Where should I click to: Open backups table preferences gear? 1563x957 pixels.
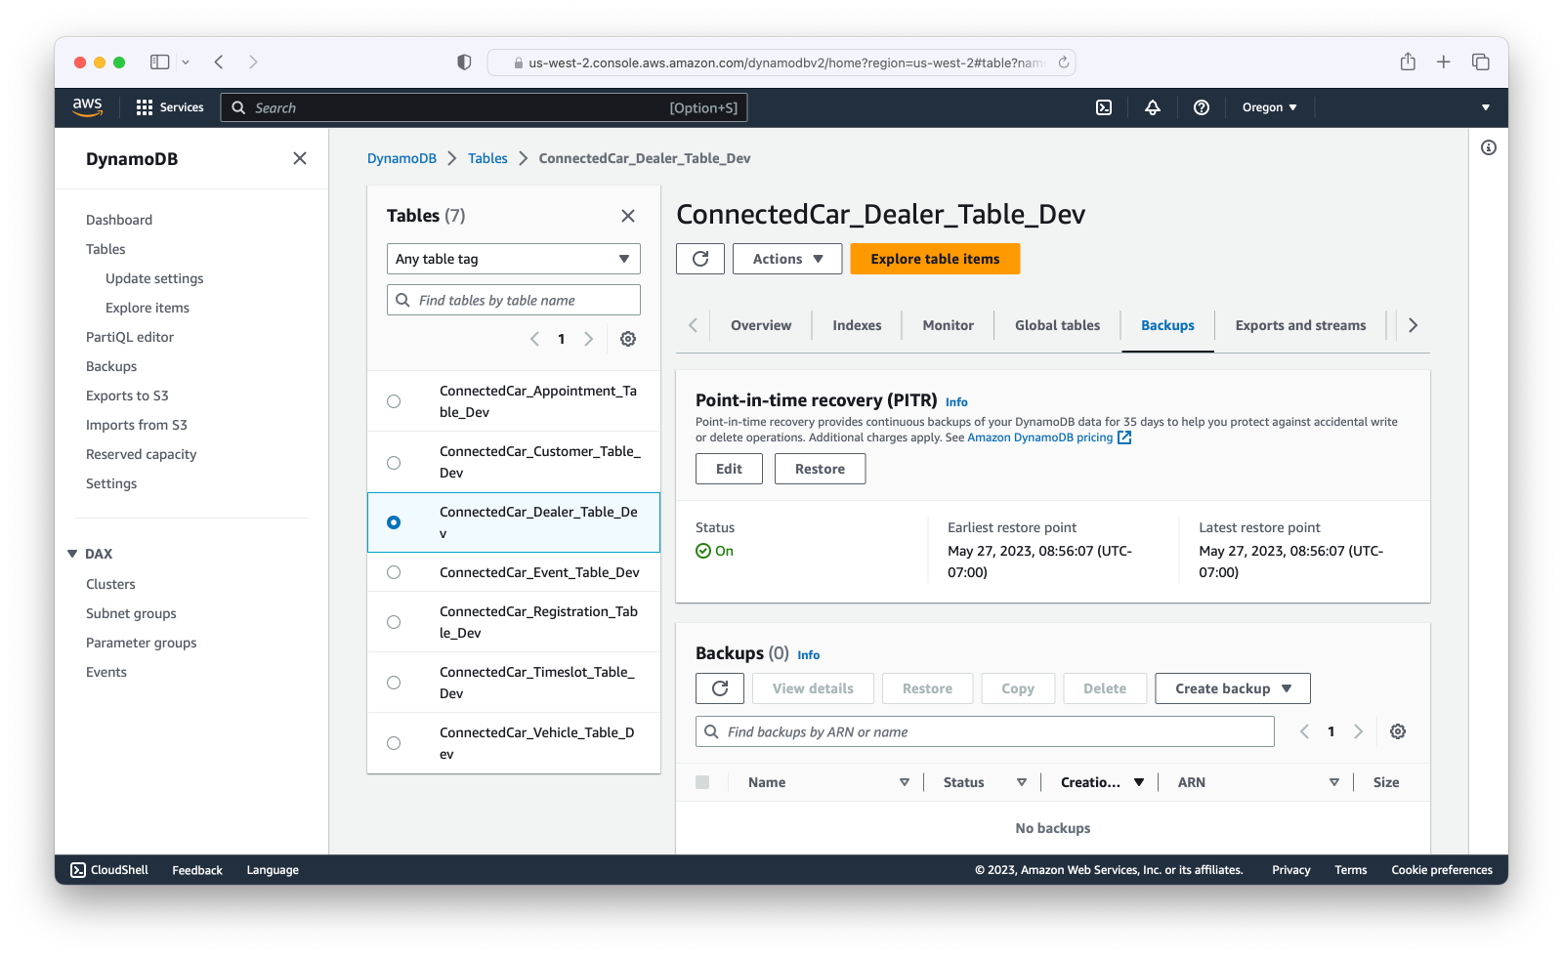click(1398, 731)
